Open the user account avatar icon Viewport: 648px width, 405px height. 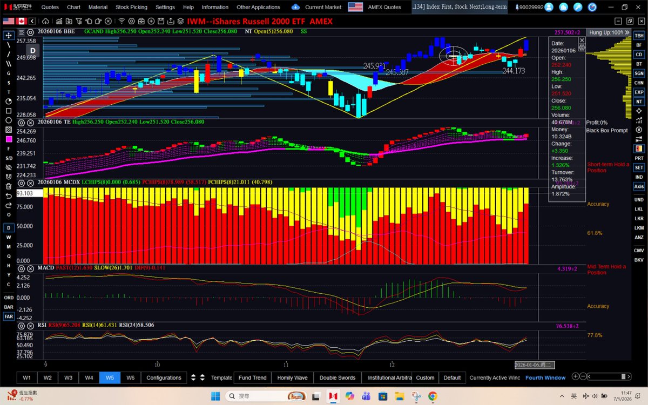coord(549,7)
